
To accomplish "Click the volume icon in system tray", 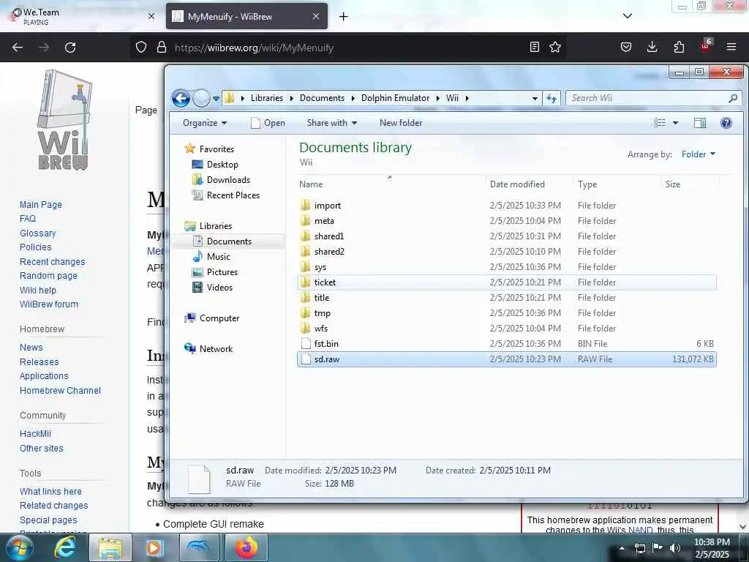I will coord(675,548).
